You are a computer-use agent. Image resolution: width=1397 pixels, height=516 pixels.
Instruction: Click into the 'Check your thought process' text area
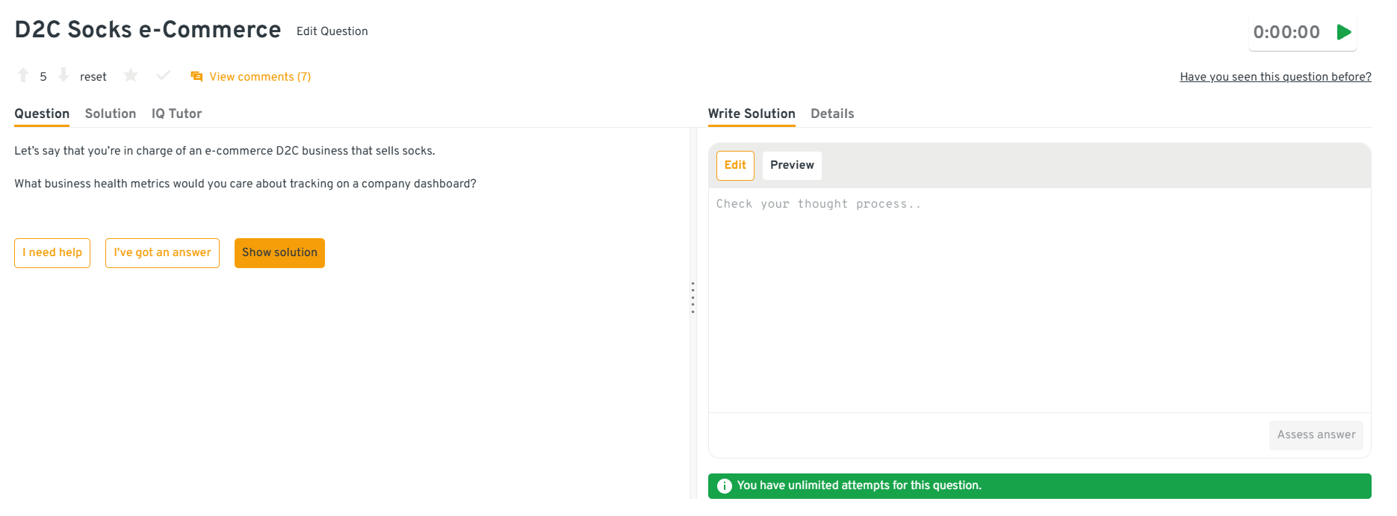tap(1038, 299)
